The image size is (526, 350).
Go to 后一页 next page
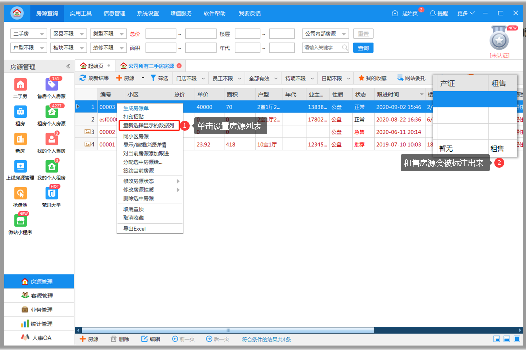(x=217, y=339)
